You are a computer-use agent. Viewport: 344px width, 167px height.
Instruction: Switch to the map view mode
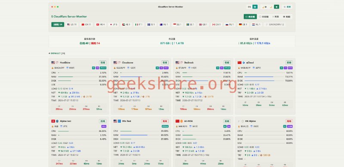click(287, 17)
